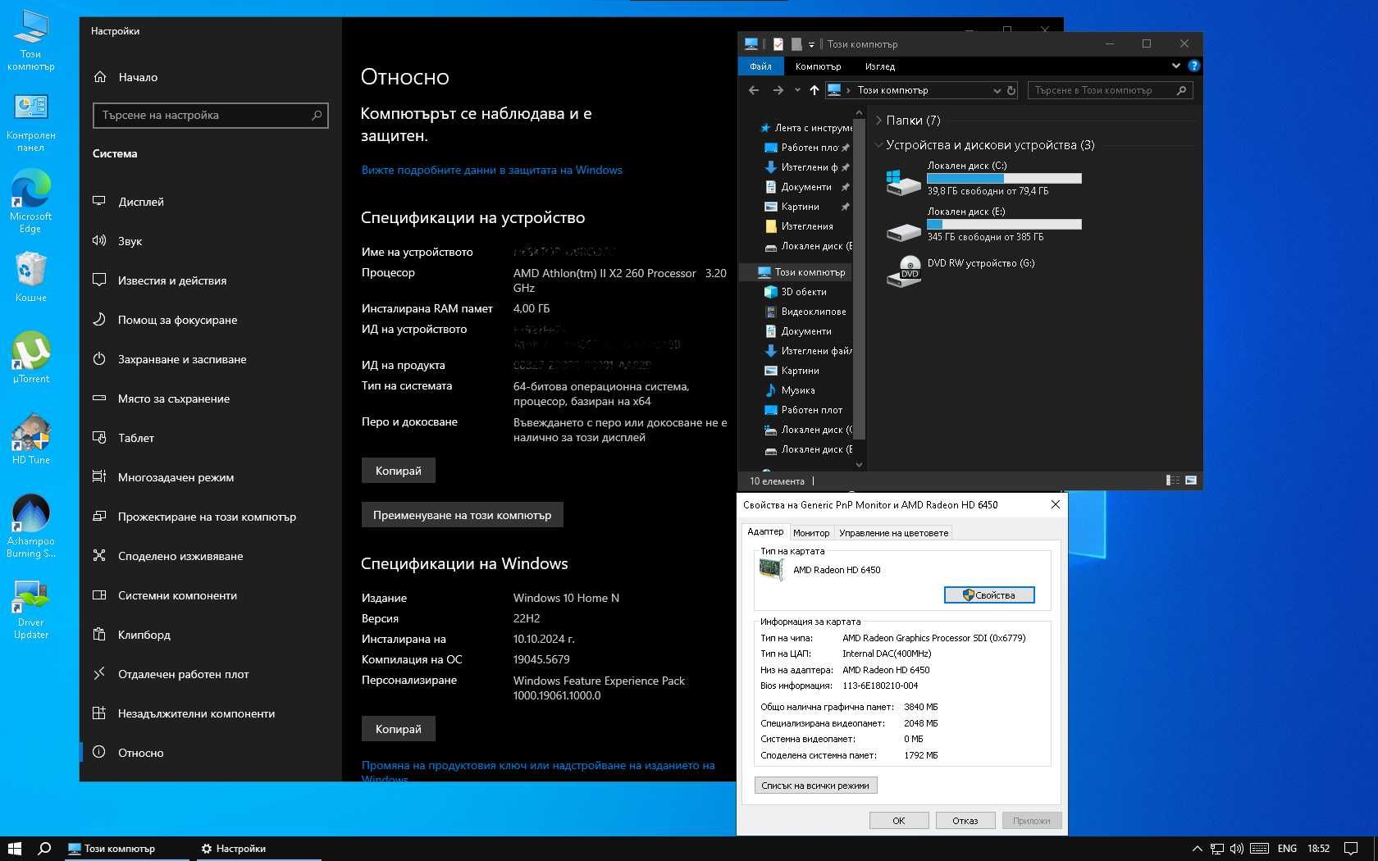Open the Файл tab in Explorer

[x=760, y=66]
